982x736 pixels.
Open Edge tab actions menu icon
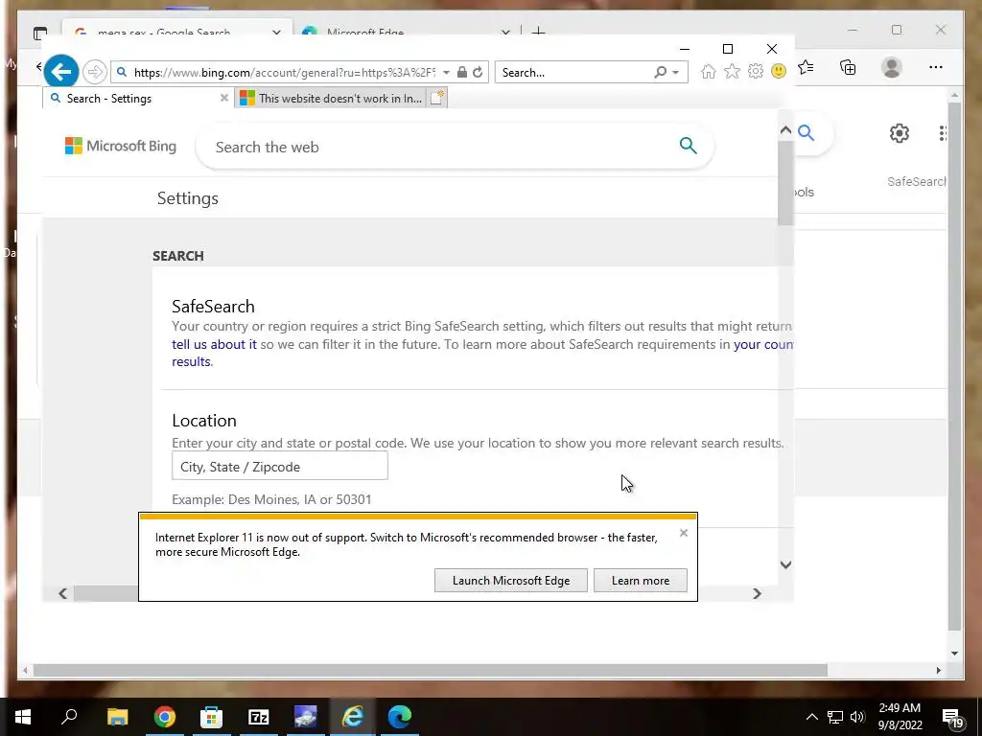(x=40, y=33)
